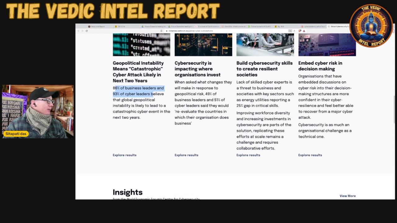
Task: Click the code-screen thumbnail above Geopolitical Instability
Action: (141, 45)
